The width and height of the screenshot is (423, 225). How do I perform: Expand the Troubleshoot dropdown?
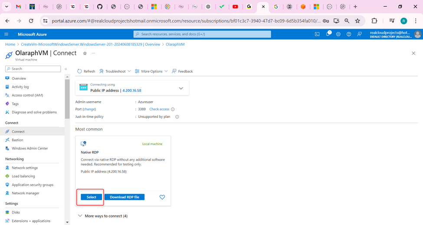115,71
